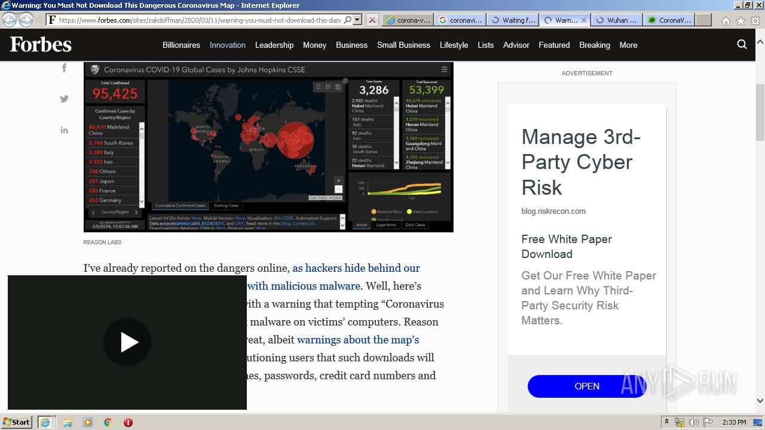Open the Money section

click(x=314, y=45)
